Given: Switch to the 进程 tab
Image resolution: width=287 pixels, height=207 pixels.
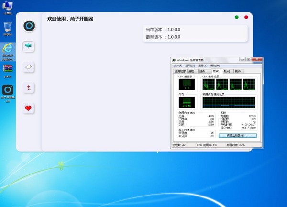Looking at the screenshot, I should click(191, 71).
